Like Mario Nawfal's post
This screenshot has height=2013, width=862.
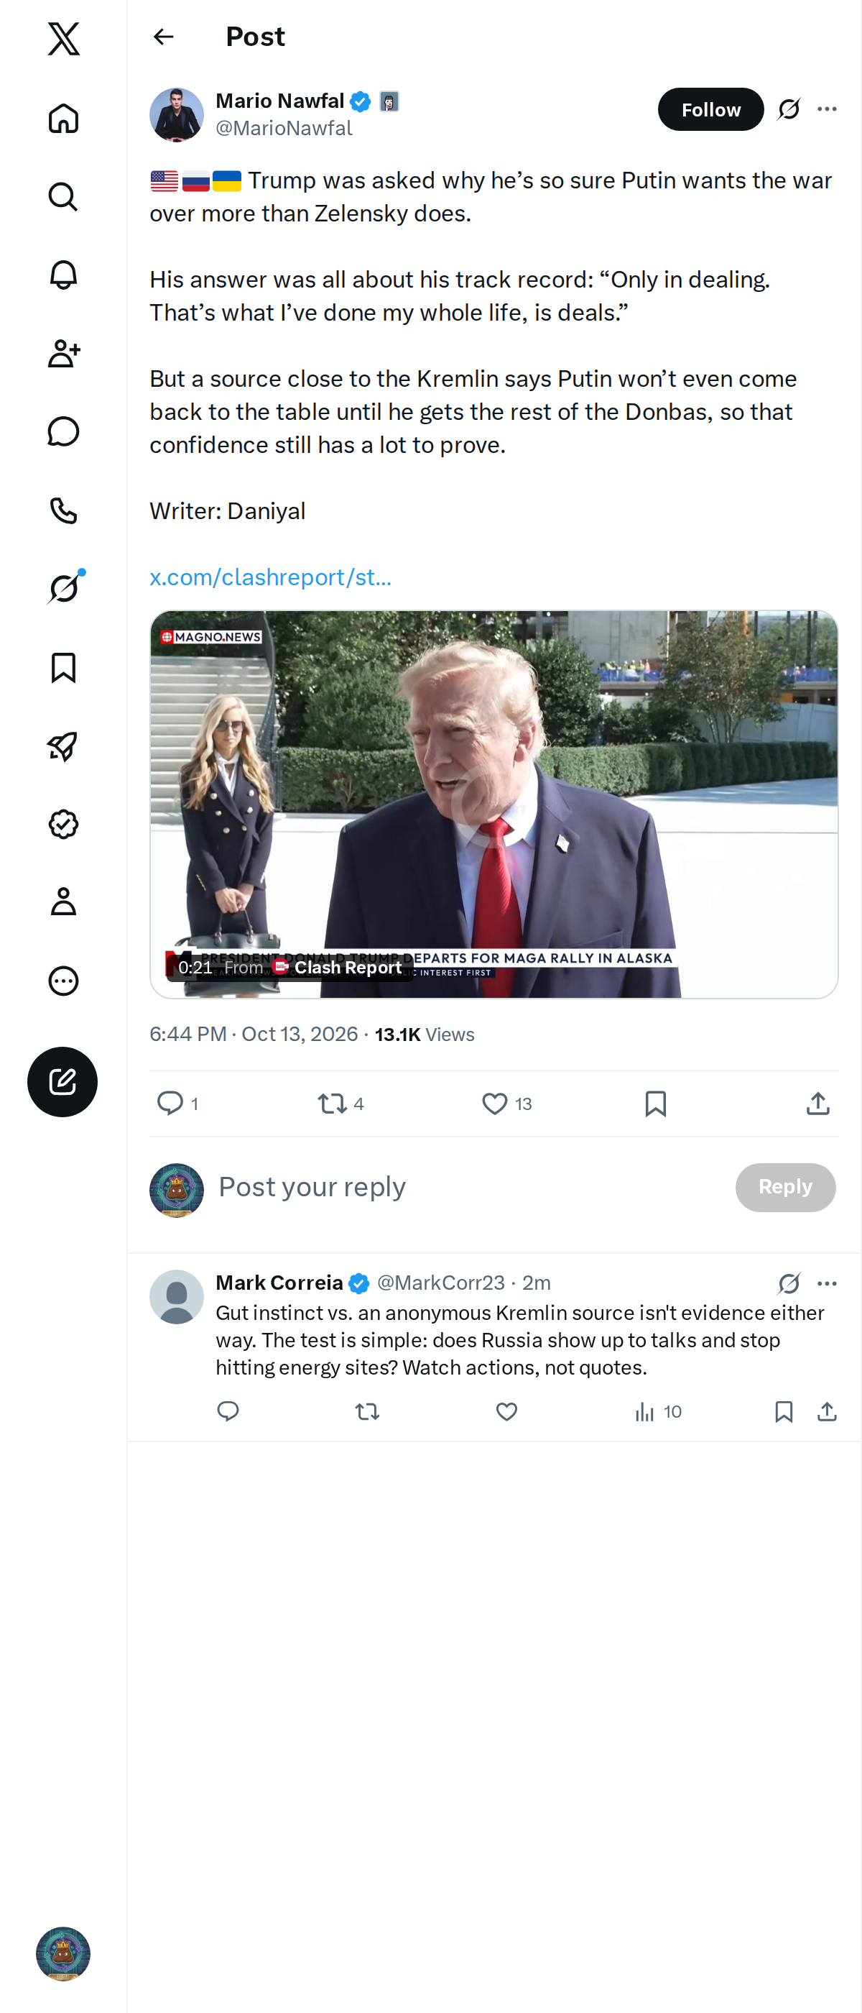(494, 1104)
